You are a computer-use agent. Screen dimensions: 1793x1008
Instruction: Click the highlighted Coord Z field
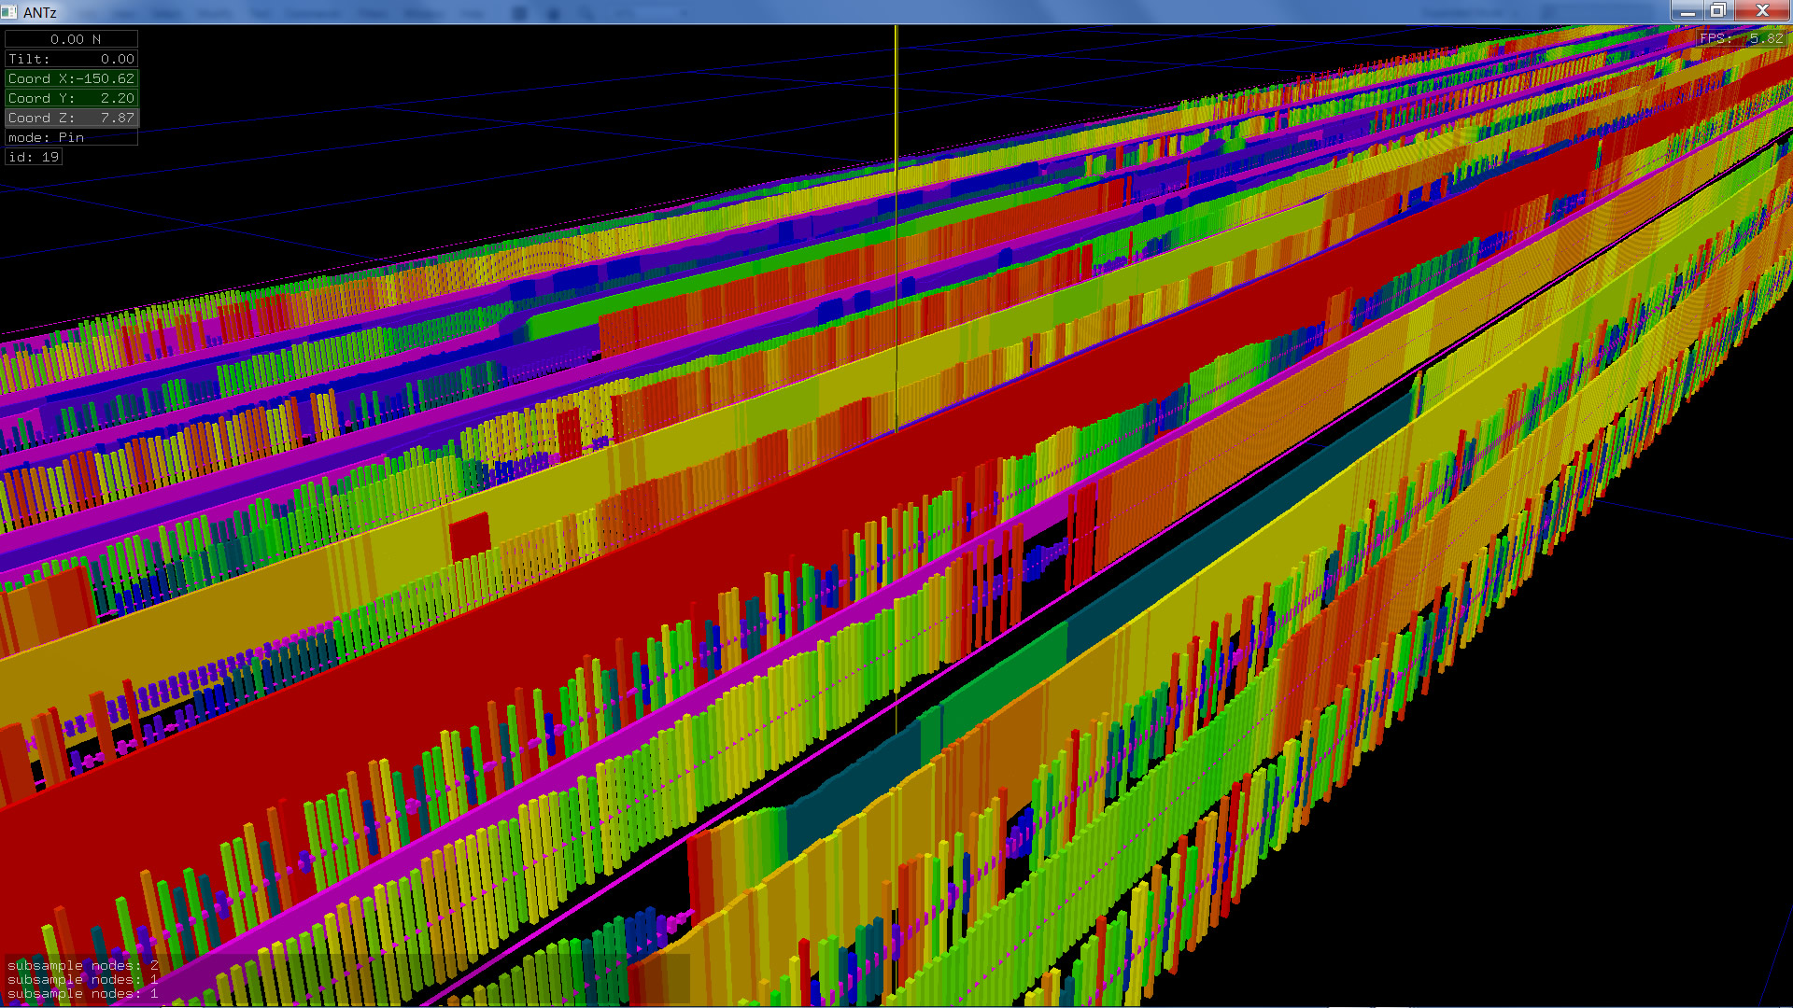(x=72, y=118)
